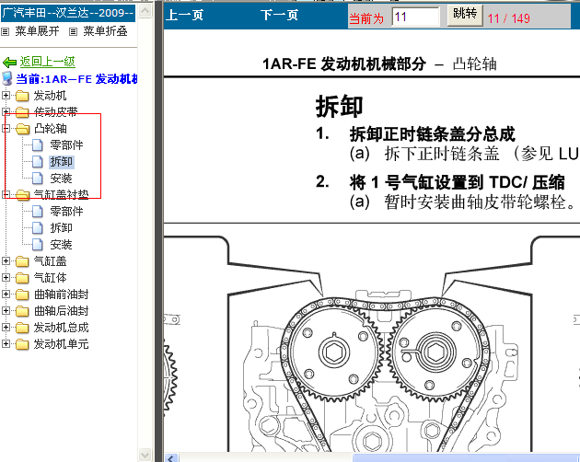
Task: Click the 当前:1AR-FE 发动机 heading
Action: click(76, 79)
